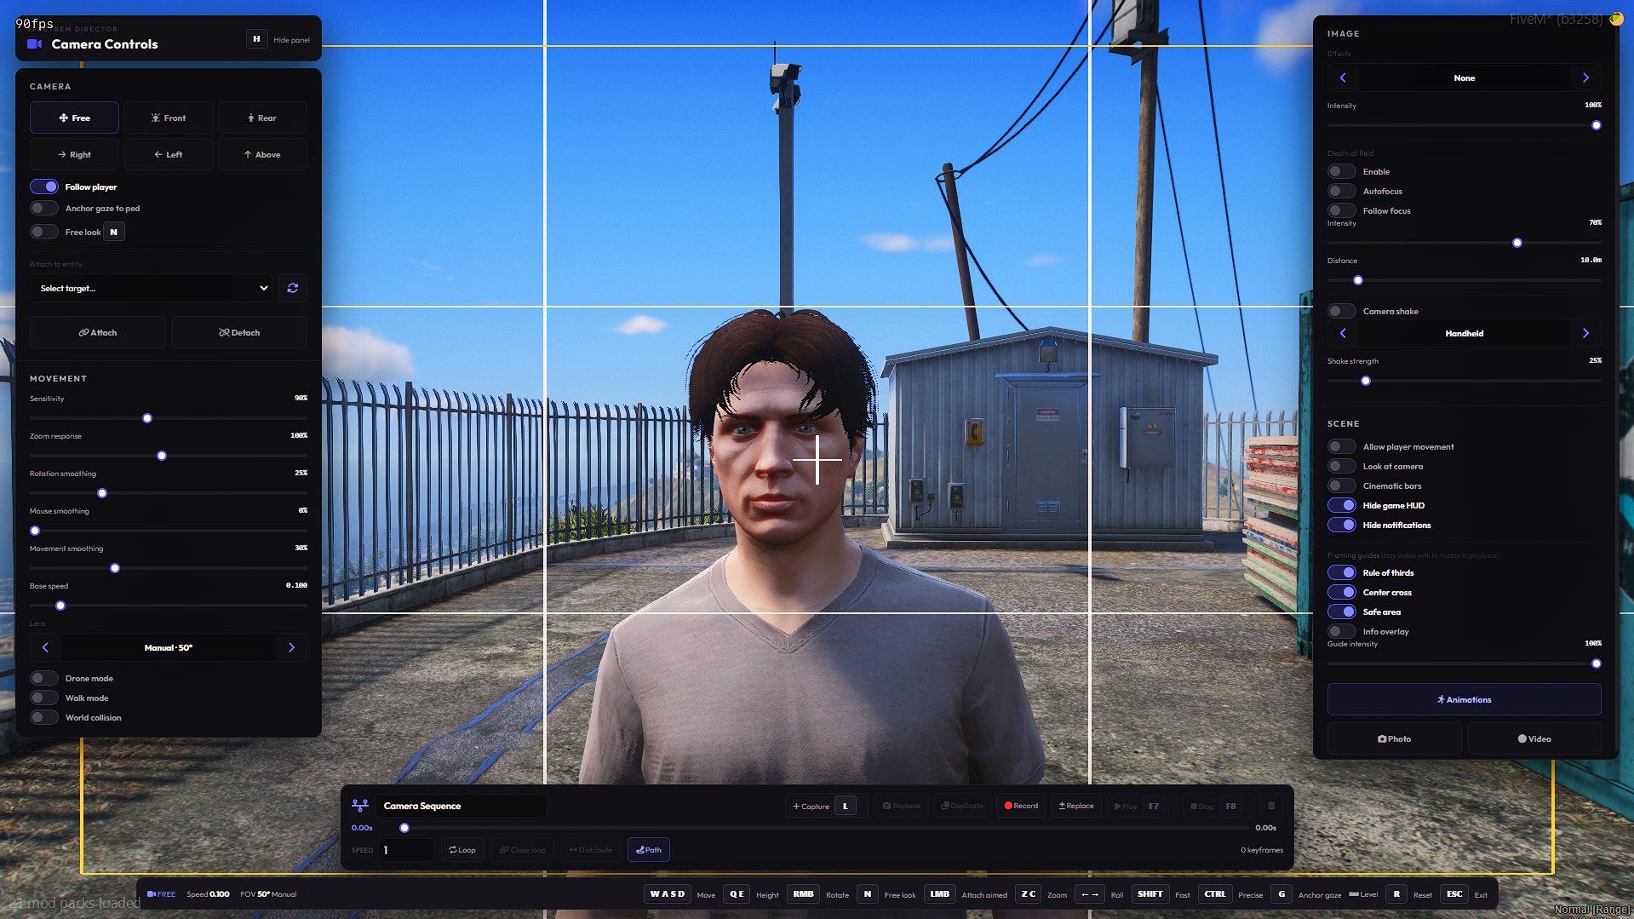Image resolution: width=1634 pixels, height=919 pixels.
Task: Click the Camera Sequence name field
Action: (x=462, y=806)
